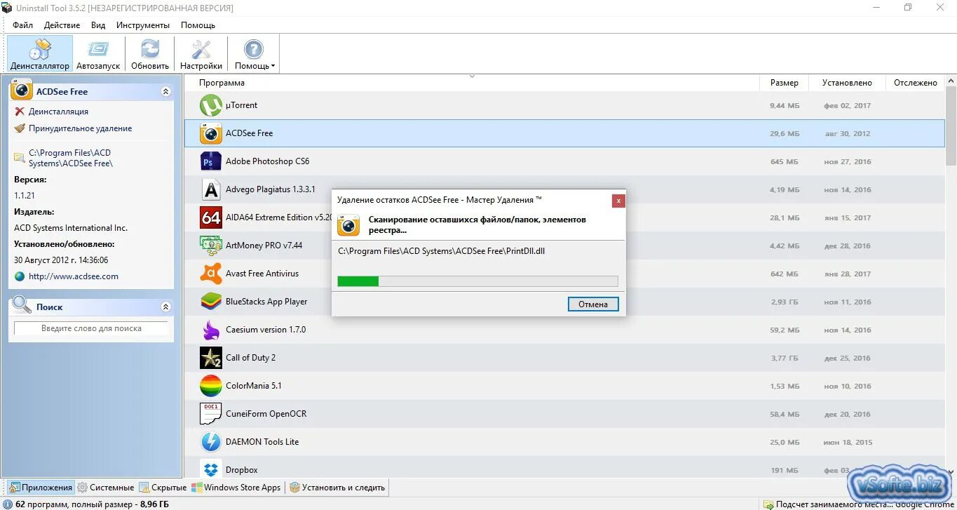Click the ACDSee icon in sidebar header
The height and width of the screenshot is (510, 957).
22,90
